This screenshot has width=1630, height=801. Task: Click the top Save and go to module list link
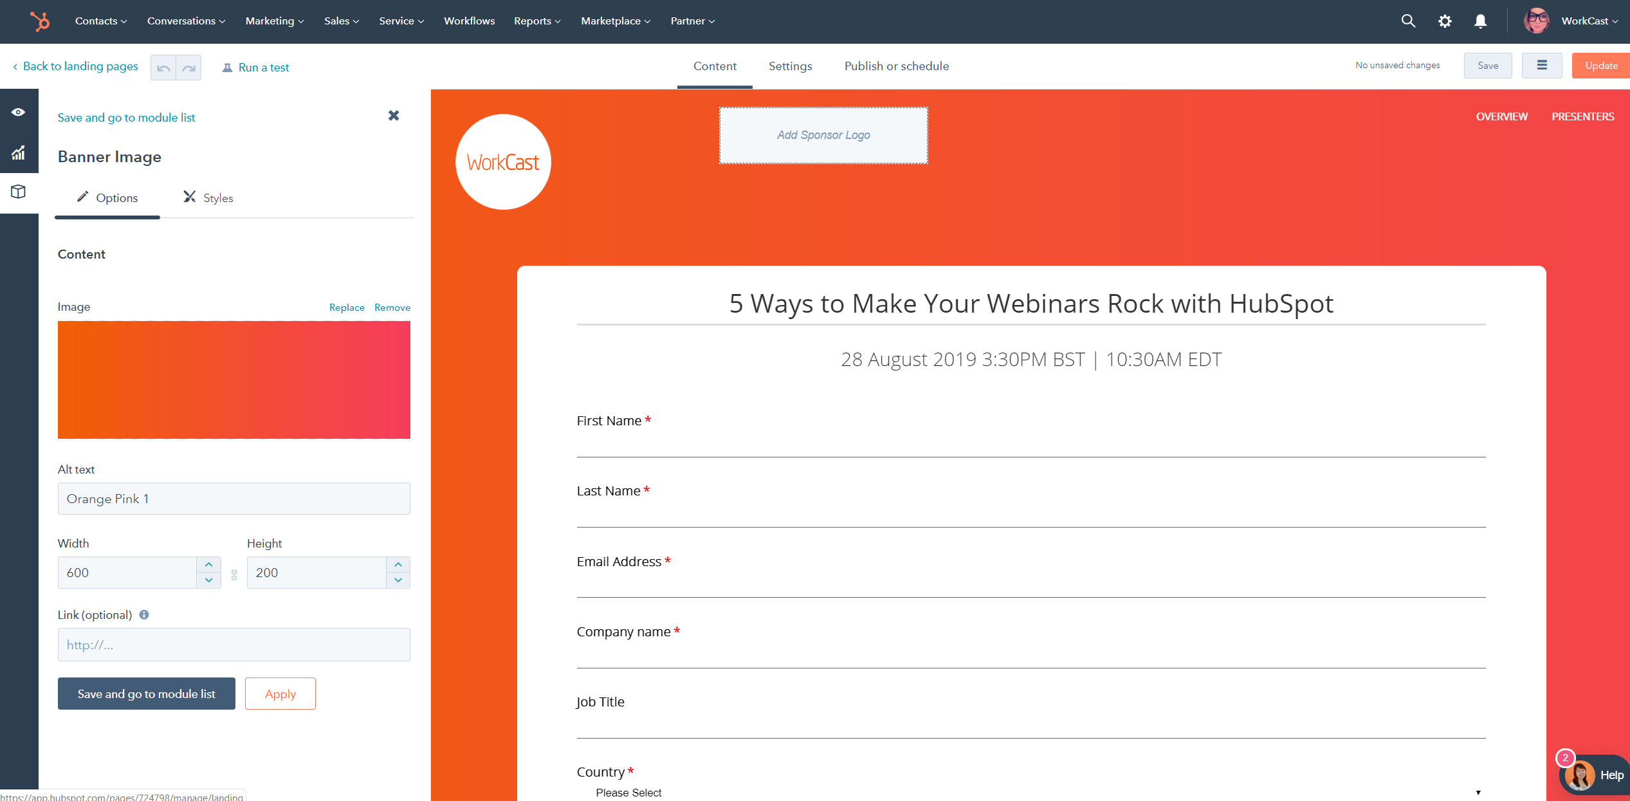tap(126, 118)
